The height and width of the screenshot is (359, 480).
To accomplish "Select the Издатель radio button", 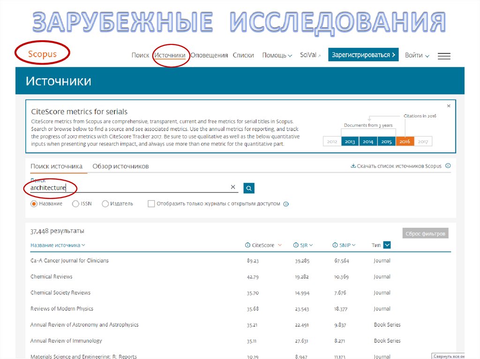I will (105, 204).
